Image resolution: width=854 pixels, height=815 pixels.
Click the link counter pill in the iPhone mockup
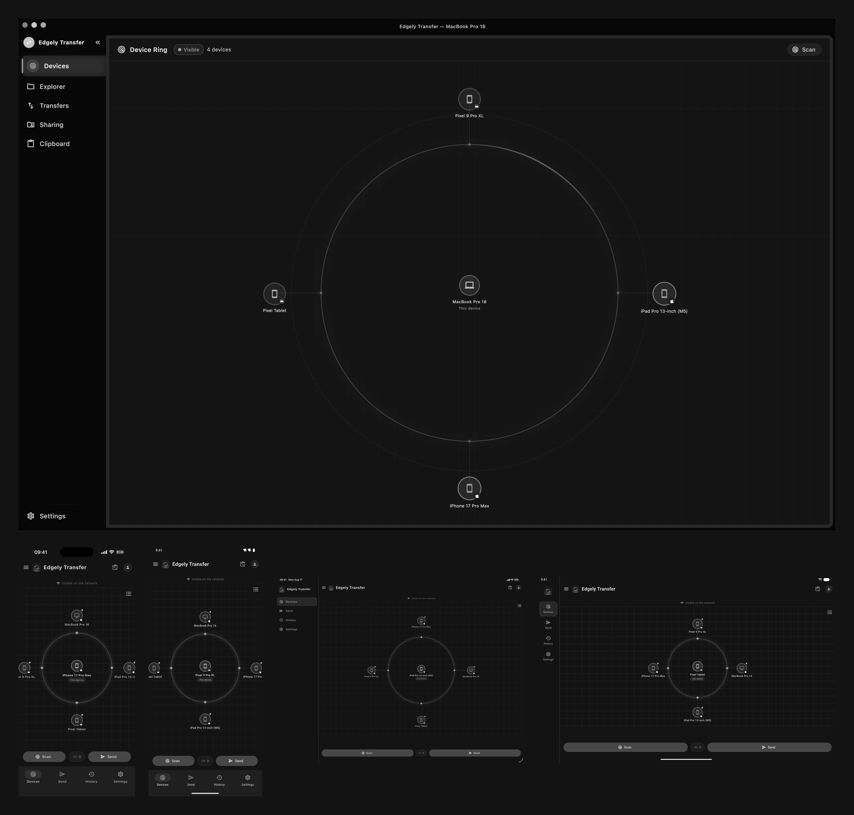point(77,757)
